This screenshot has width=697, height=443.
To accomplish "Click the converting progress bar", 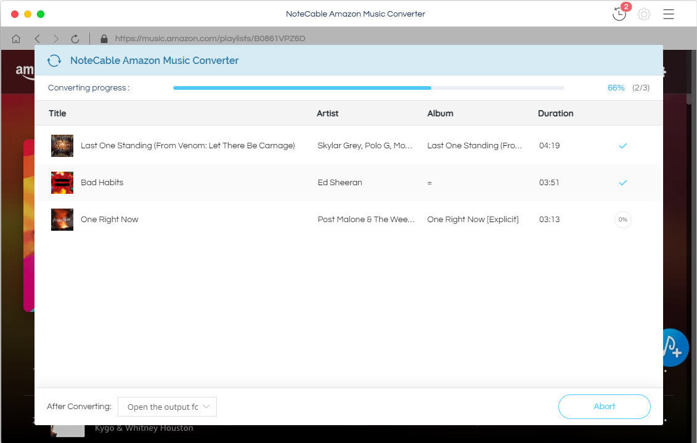I will 369,88.
